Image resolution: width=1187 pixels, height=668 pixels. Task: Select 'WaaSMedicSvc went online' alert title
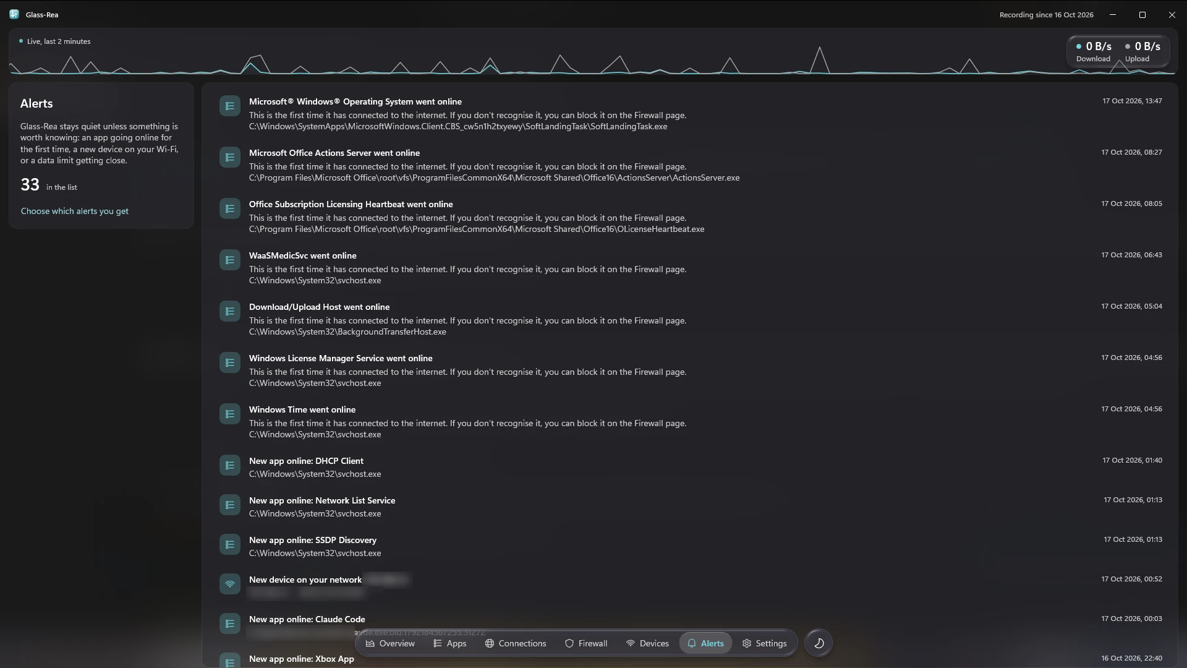[x=303, y=255]
